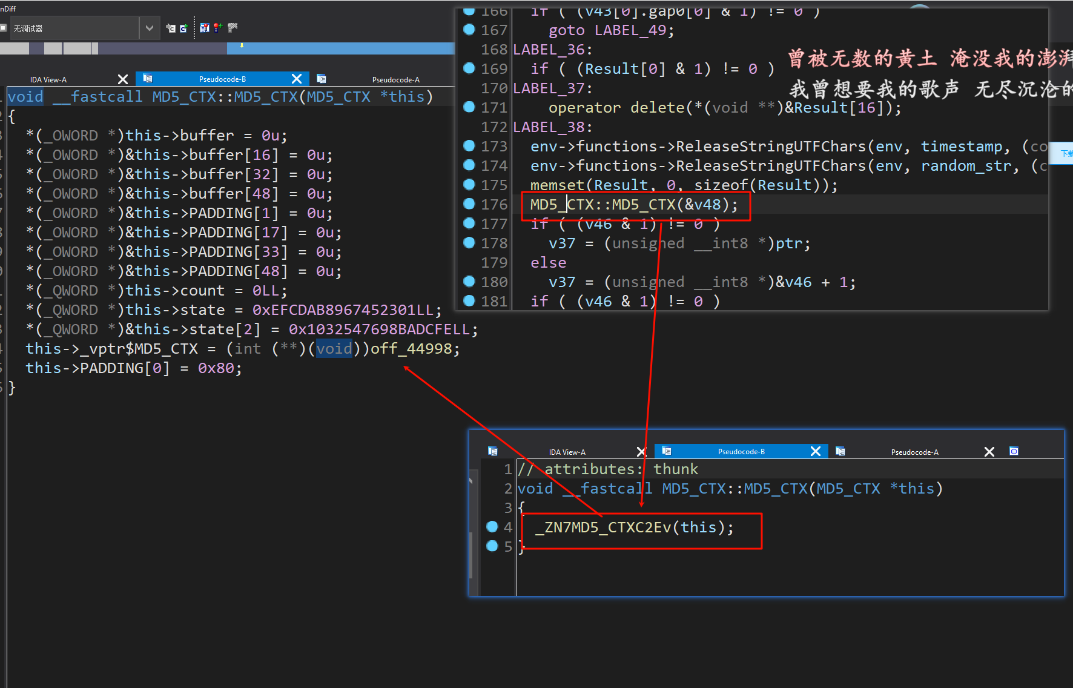Click the run C script icon with green arrow
This screenshot has width=1073, height=688.
pyautogui.click(x=183, y=28)
